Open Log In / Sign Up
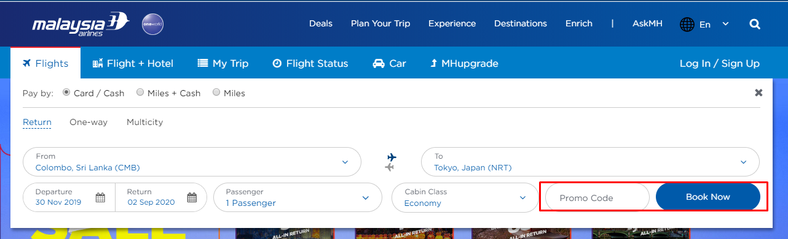This screenshot has width=788, height=239. (719, 63)
